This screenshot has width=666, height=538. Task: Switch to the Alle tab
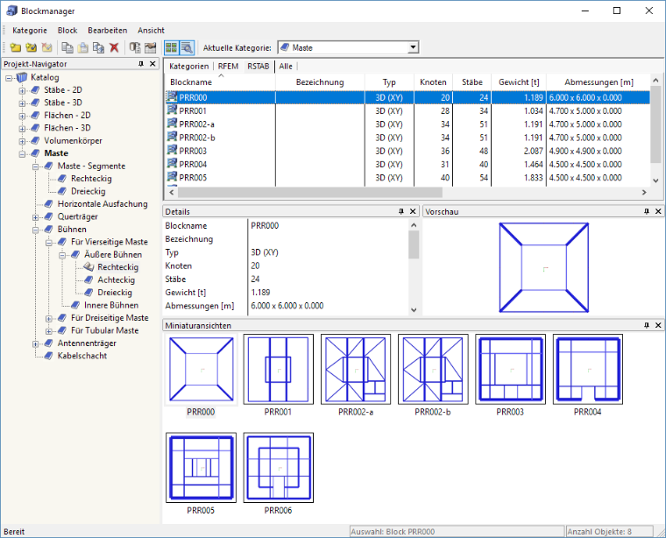coord(286,67)
